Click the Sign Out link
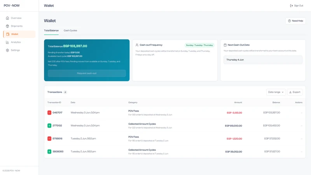Viewport: 311px width, 175px height. click(x=297, y=5)
